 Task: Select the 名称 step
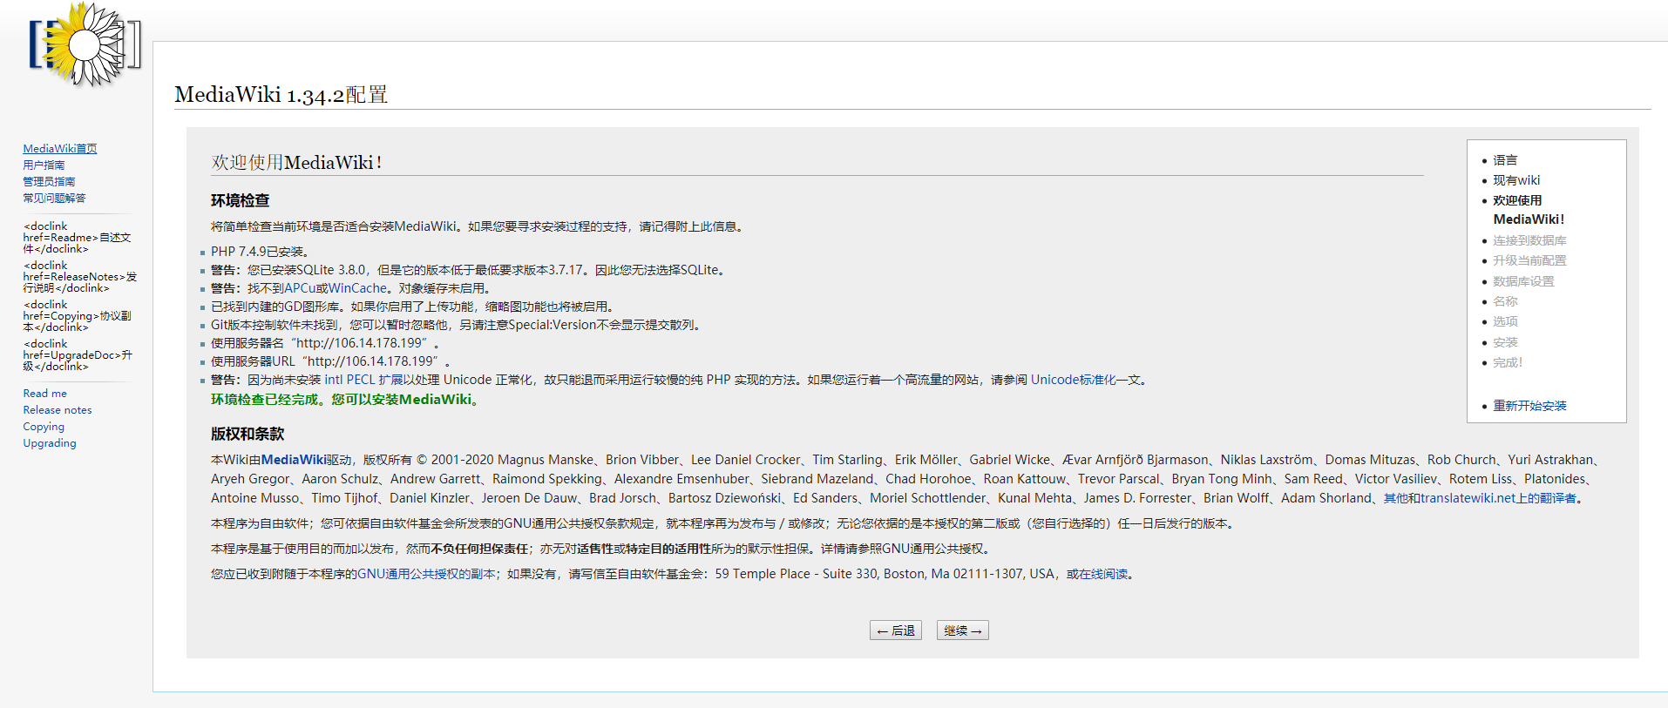tap(1505, 301)
